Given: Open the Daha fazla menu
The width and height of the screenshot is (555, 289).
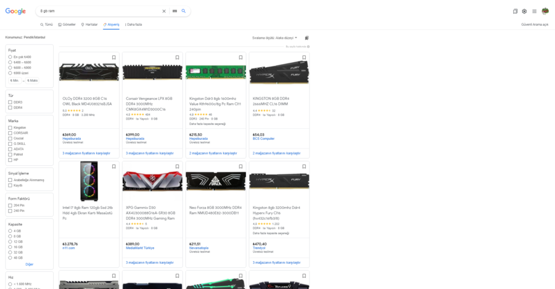Looking at the screenshot, I should point(133,25).
